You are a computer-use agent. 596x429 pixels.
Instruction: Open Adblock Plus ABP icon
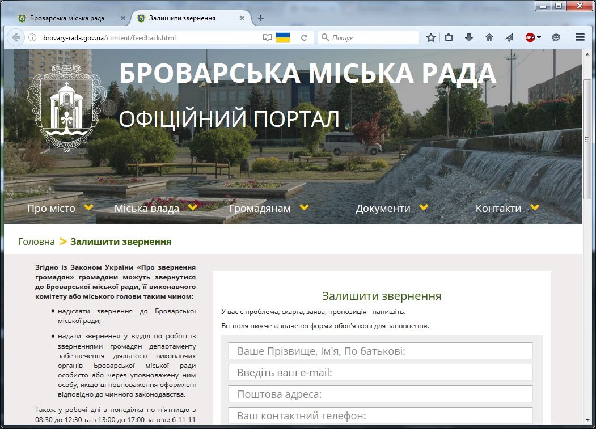pos(530,37)
